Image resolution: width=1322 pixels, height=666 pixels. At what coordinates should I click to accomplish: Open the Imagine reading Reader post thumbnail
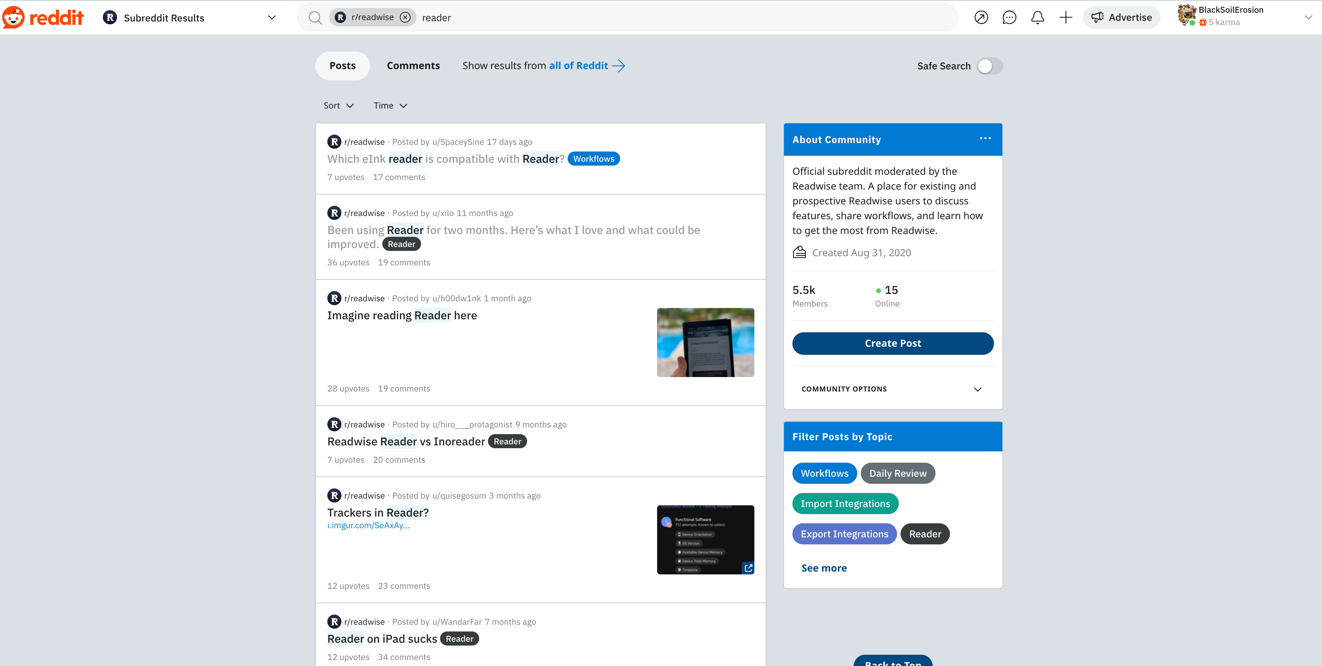click(x=705, y=342)
